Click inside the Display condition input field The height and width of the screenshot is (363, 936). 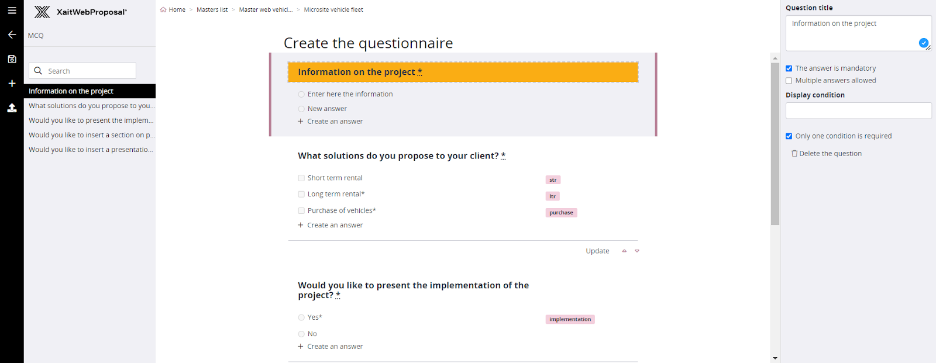pyautogui.click(x=858, y=110)
